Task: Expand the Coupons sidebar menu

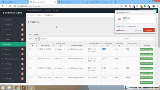Action: (13, 34)
